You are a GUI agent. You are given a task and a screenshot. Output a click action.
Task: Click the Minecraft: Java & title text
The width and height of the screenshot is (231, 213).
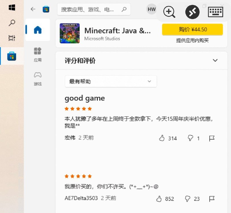(118, 31)
